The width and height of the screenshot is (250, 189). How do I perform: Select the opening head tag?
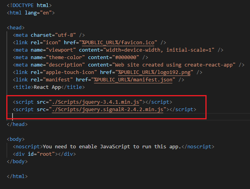16,27
